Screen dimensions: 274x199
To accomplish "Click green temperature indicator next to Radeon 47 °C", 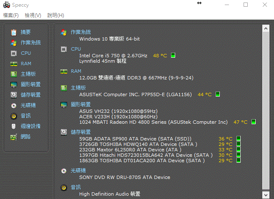I will pyautogui.click(x=254, y=122).
